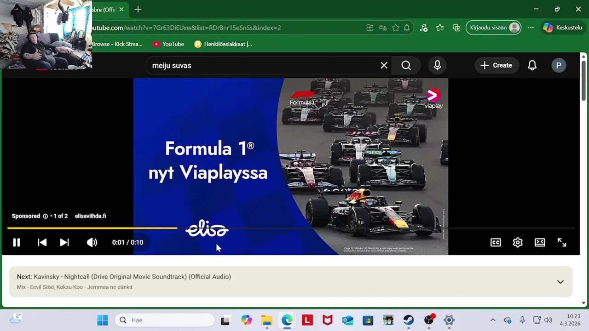Open the music note icon in Edge toolbar
The image size is (589, 331).
[x=424, y=28]
